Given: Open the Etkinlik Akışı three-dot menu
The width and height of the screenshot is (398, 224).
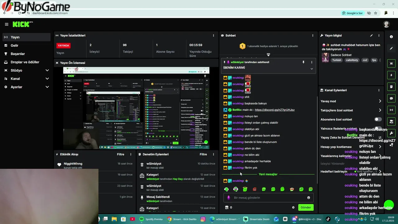Looking at the screenshot, I should [x=131, y=154].
